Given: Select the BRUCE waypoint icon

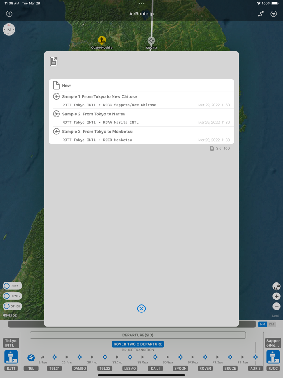Looking at the screenshot, I should pyautogui.click(x=230, y=357).
